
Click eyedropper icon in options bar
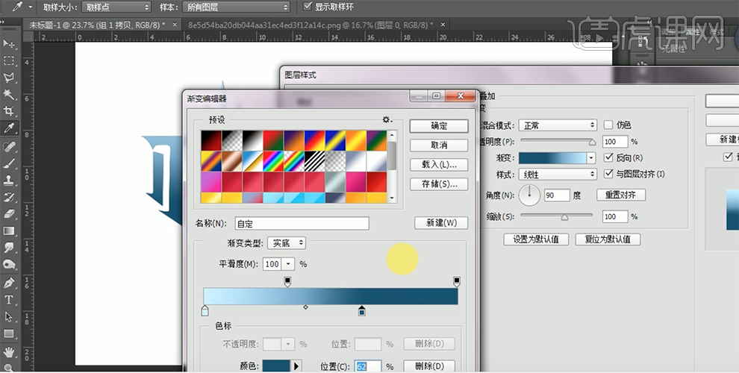point(18,7)
